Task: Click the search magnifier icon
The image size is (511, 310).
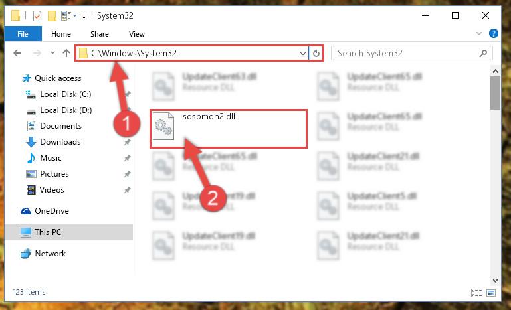Action: tap(484, 53)
